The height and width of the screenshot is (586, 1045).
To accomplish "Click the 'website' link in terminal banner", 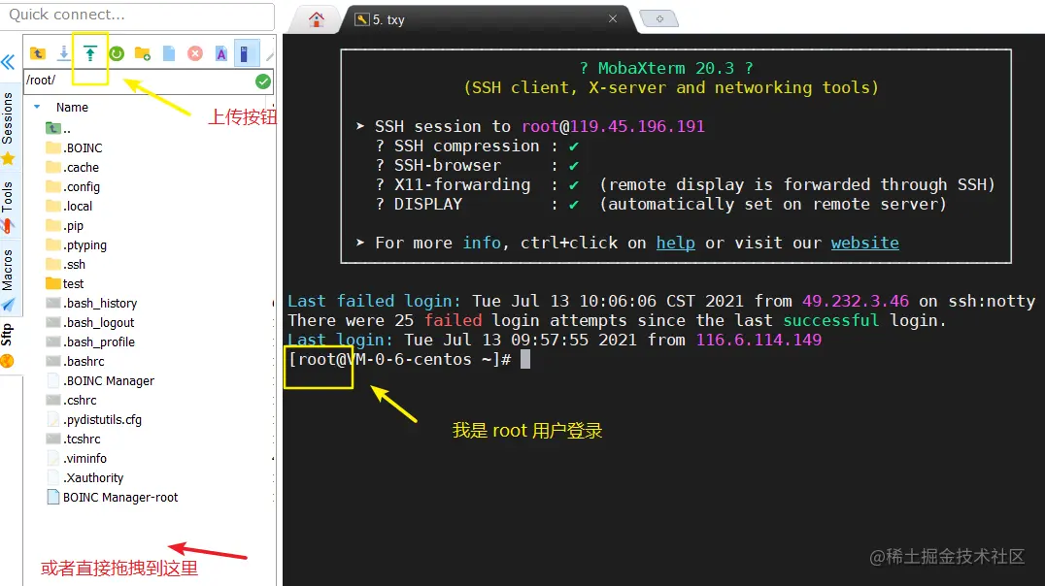I will click(864, 244).
